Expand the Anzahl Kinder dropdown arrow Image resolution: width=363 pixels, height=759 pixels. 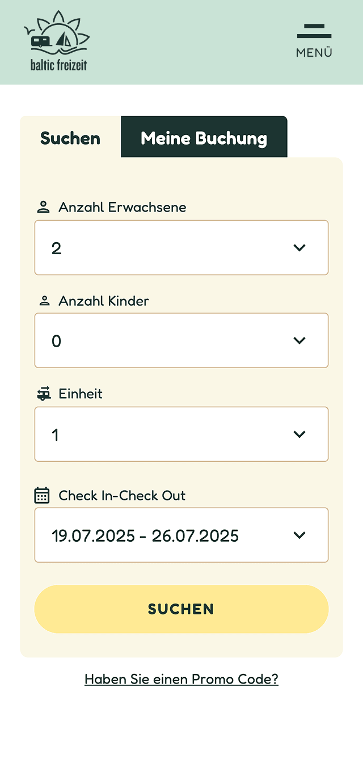[x=299, y=340]
